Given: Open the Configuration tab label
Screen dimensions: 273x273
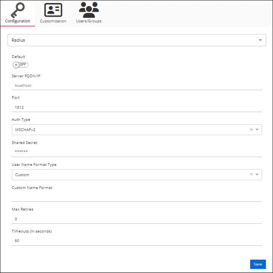Looking at the screenshot, I should click(x=17, y=21).
